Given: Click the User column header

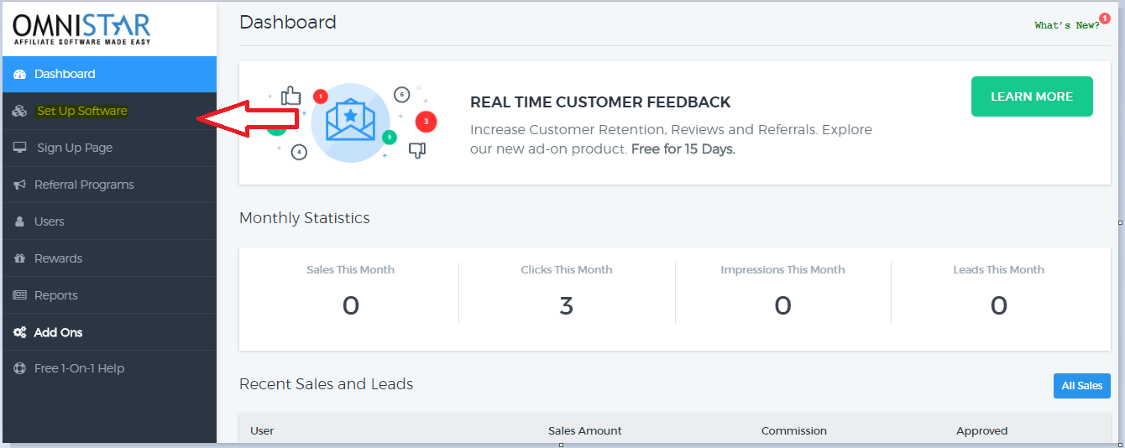Looking at the screenshot, I should coord(262,430).
